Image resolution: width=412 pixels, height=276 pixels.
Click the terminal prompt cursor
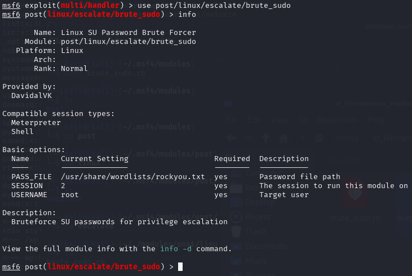180,266
